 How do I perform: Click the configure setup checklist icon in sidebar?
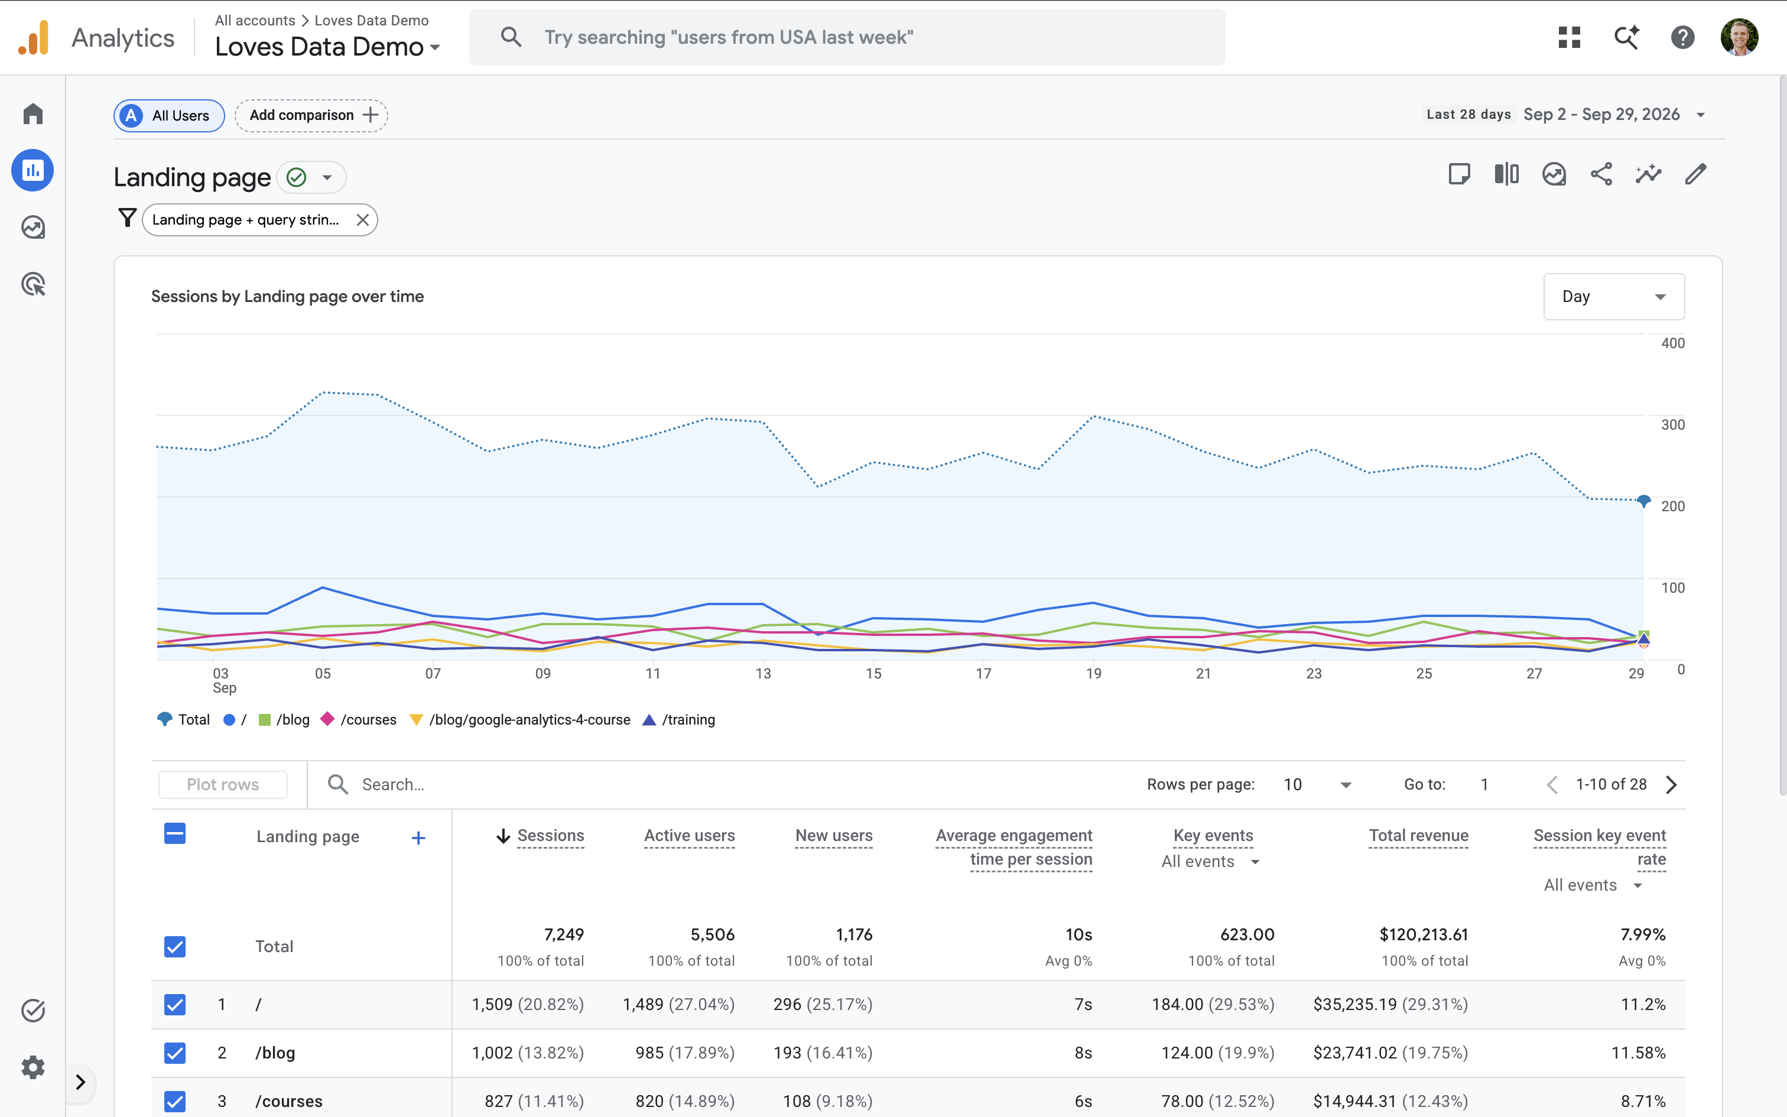pos(33,1011)
